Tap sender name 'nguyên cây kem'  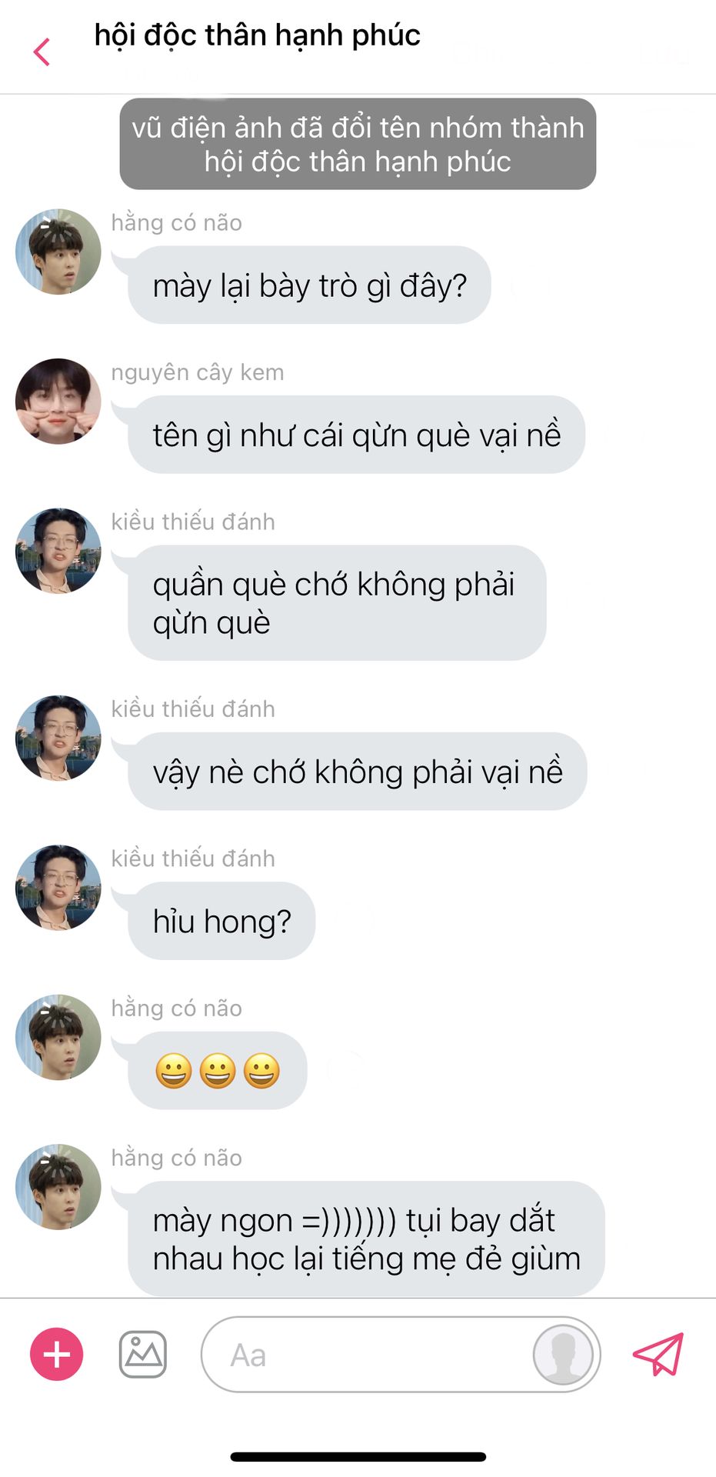tap(198, 372)
